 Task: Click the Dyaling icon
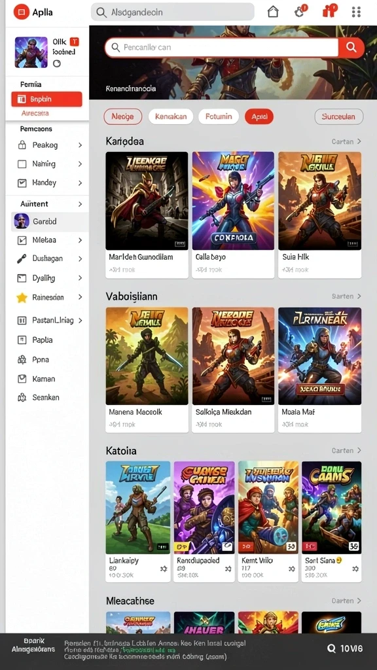[22, 278]
